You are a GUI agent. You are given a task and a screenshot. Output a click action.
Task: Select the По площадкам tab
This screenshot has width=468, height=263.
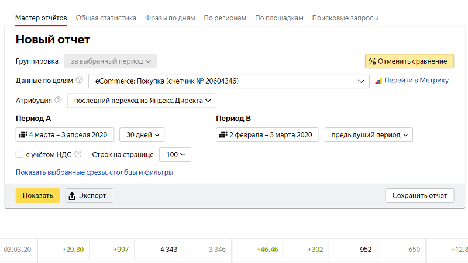[x=279, y=18]
